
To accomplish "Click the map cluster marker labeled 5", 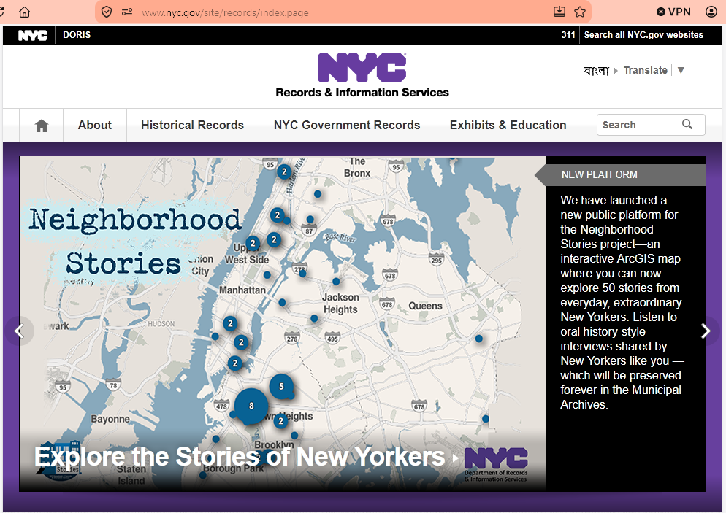I will (281, 386).
